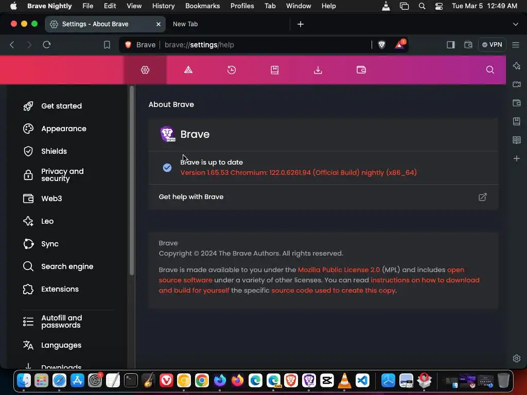
Task: Select the Settings - About Brave tab
Action: [105, 24]
